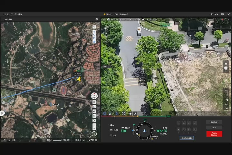Open the collapsed side chat panel
232x155 pixels.
[2, 113]
